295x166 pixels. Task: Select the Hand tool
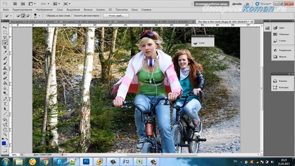click(5, 130)
